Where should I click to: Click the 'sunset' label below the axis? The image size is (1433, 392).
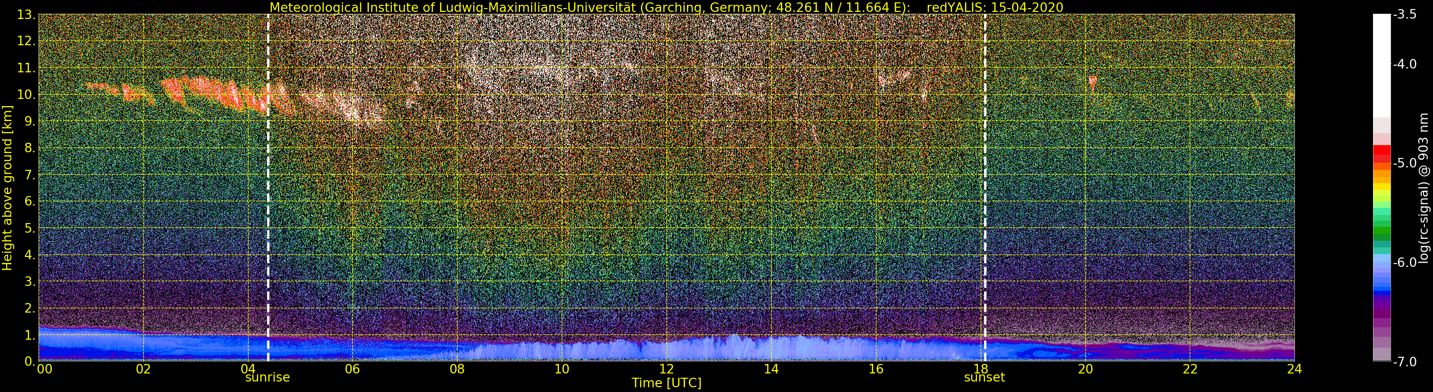[x=984, y=378]
